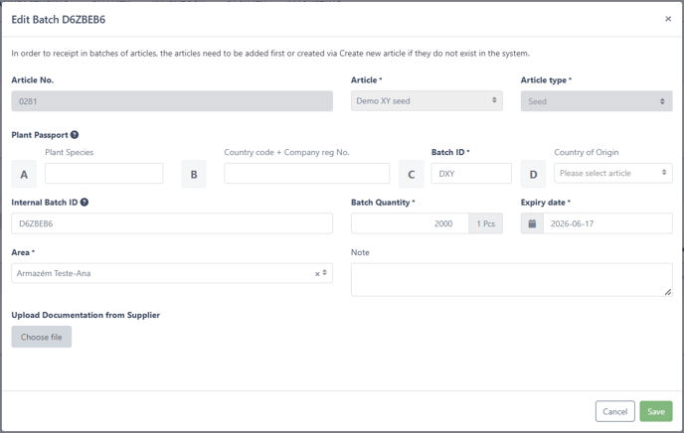Open the Area dropdown Armazém Teste-Ana

click(172, 273)
